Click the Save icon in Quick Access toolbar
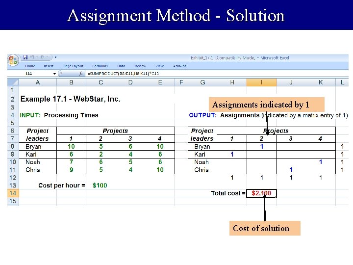Viewport: 353px width, 265px height. pyautogui.click(x=25, y=57)
